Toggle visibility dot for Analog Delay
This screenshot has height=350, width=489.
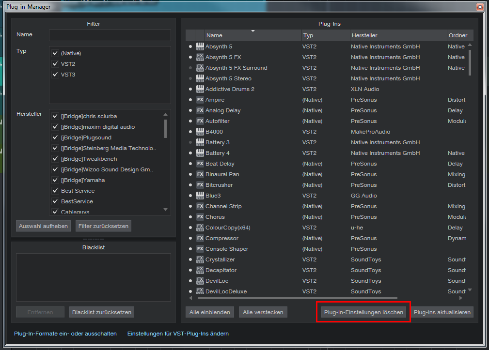click(x=190, y=110)
